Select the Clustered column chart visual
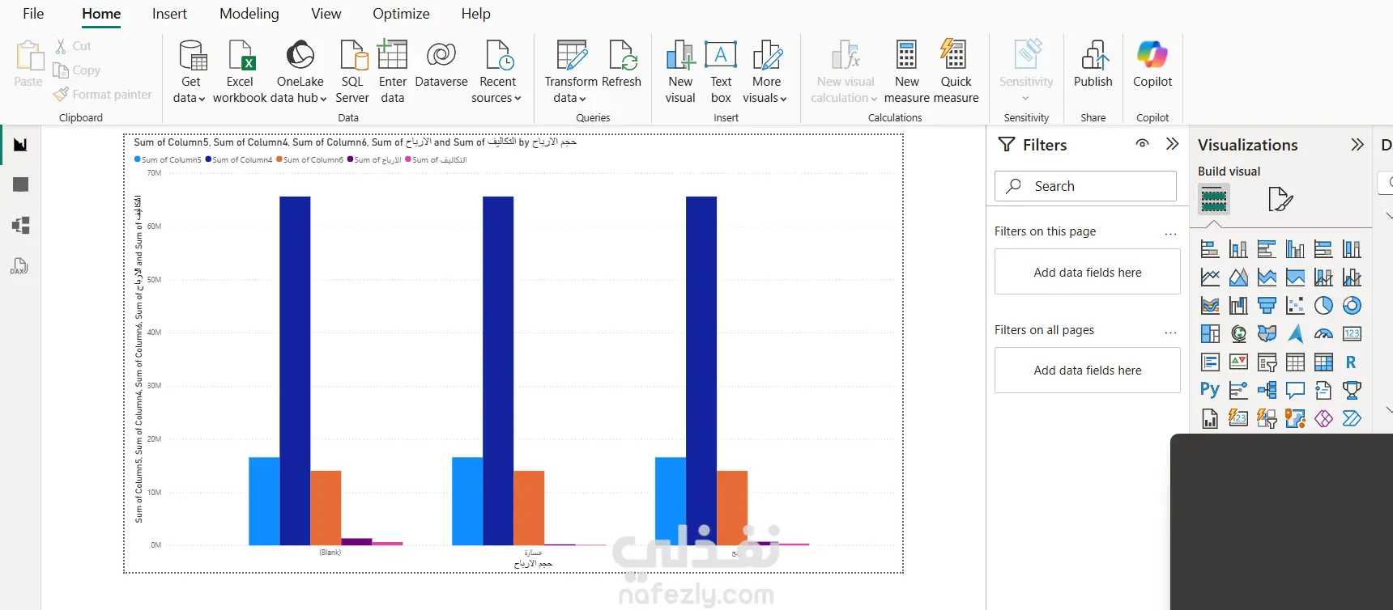Viewport: 1393px width, 610px height. click(x=1295, y=249)
